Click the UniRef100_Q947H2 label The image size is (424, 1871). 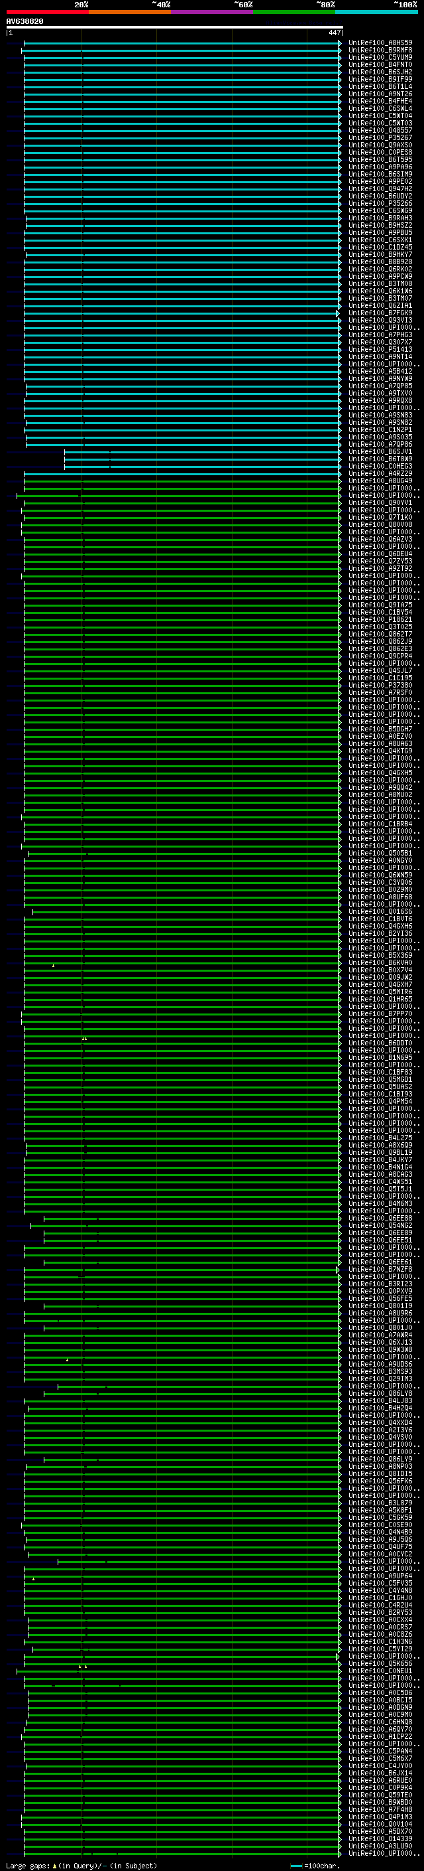[x=380, y=189]
